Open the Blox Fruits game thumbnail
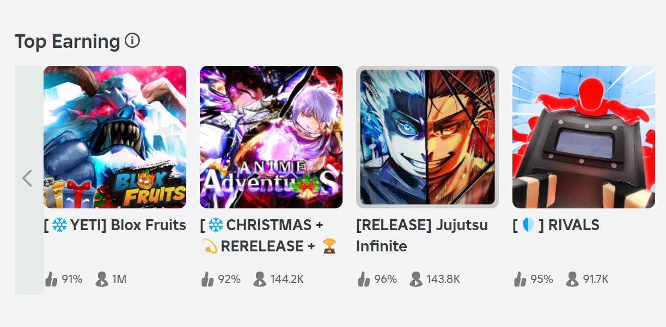This screenshot has width=666, height=327. pos(115,137)
